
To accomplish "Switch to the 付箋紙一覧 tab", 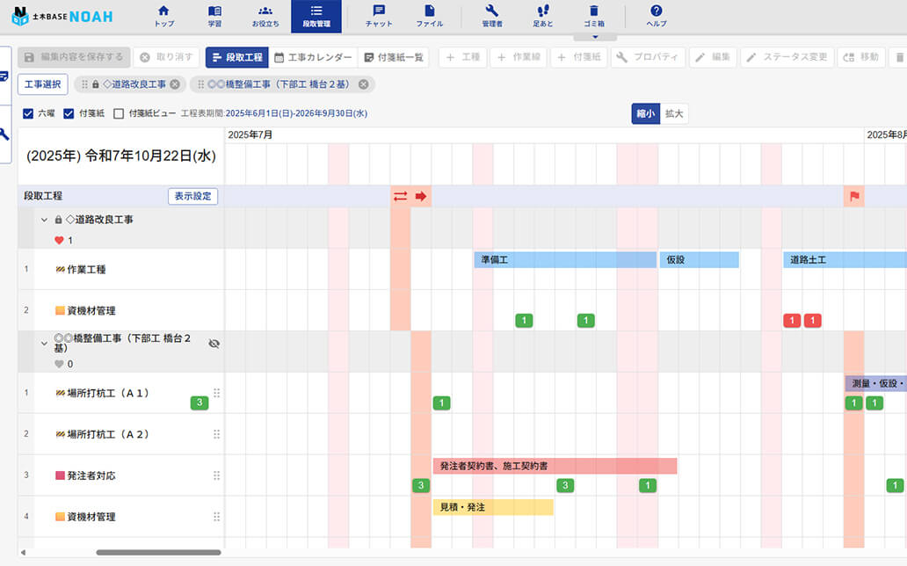I will pyautogui.click(x=393, y=57).
